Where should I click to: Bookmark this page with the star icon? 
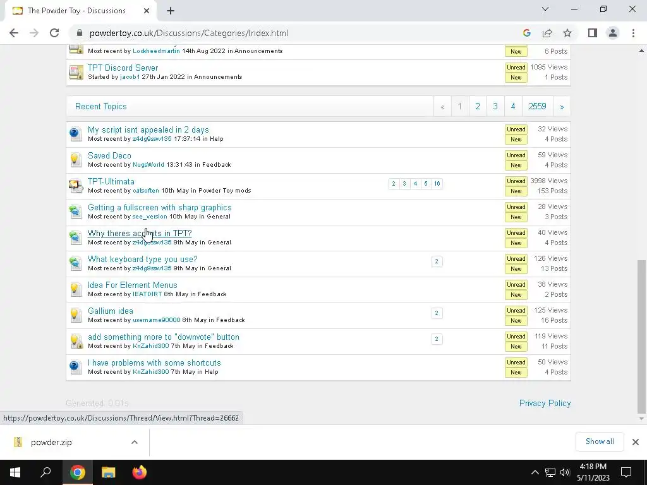567,33
